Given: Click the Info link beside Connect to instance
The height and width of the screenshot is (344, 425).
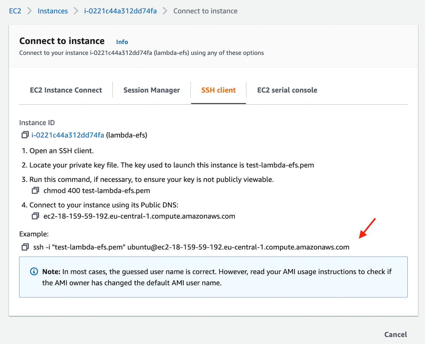Looking at the screenshot, I should pyautogui.click(x=122, y=42).
